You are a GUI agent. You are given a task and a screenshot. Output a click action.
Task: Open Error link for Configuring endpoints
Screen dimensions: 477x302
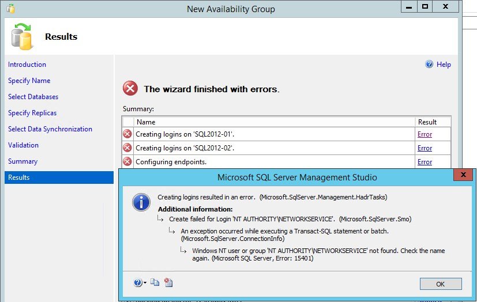tap(425, 162)
